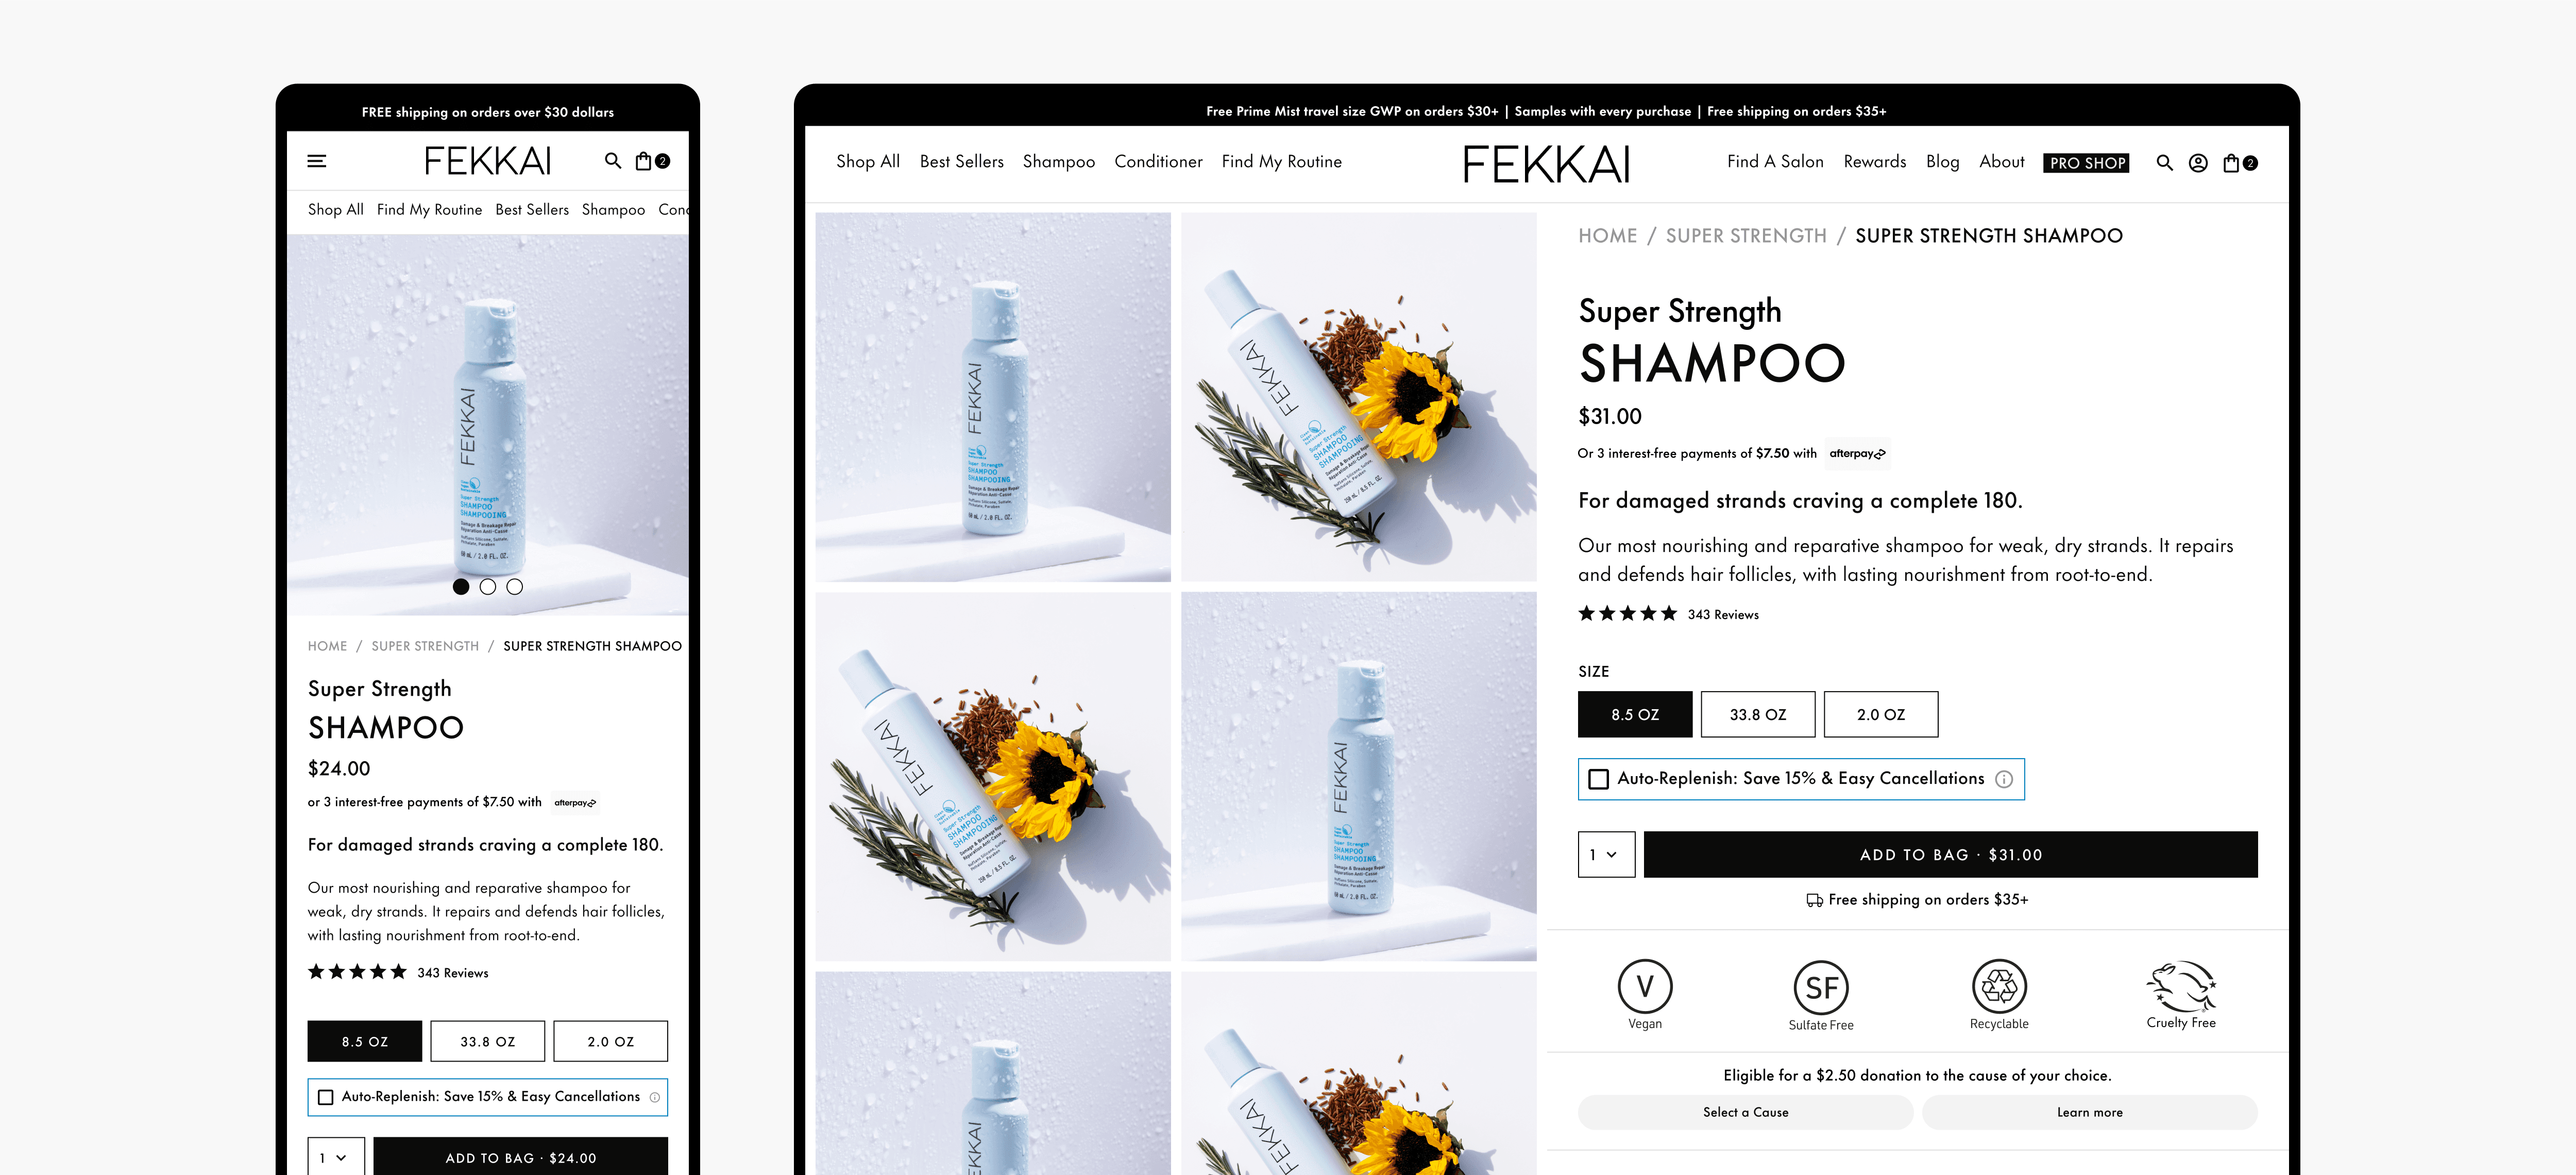The width and height of the screenshot is (2576, 1175).
Task: Open the desktop account profile icon
Action: click(x=2198, y=163)
